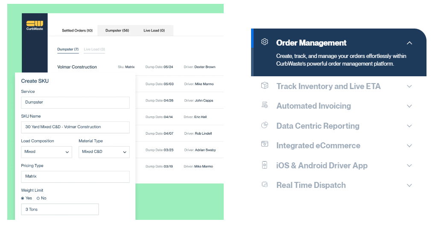Expand the Data Centric Reporting chevron
Image resolution: width=444 pixels, height=245 pixels.
click(409, 126)
